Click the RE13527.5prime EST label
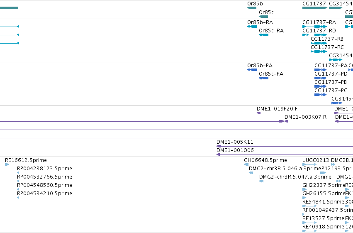This screenshot has width=353, height=233. click(323, 218)
